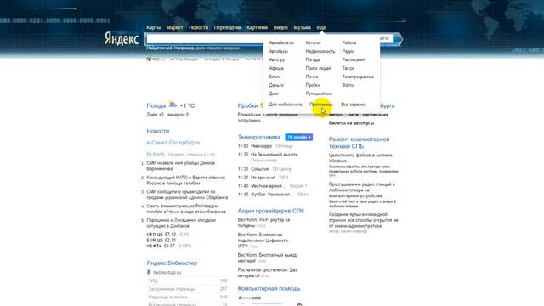
Task: Select Каталог in the ещё menu
Action: tap(314, 42)
